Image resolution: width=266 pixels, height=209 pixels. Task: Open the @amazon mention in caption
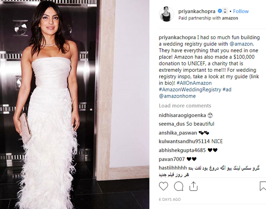pyautogui.click(x=241, y=44)
